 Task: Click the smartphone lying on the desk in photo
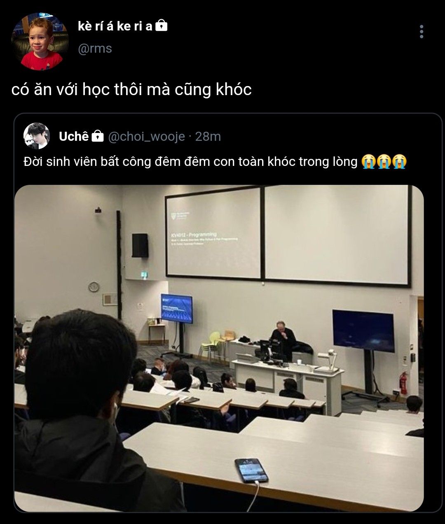coord(251,470)
